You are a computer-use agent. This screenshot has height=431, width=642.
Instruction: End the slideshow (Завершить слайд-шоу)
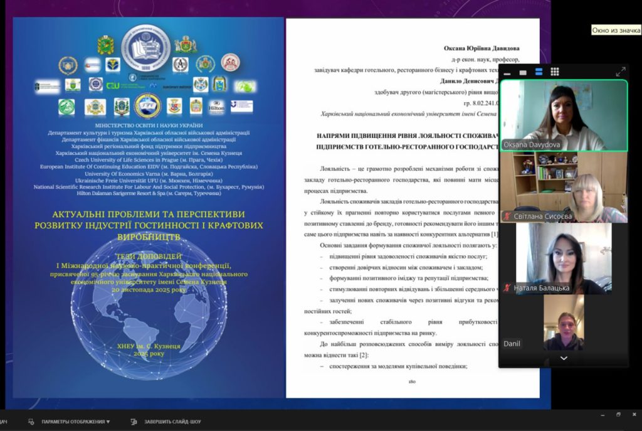172,422
